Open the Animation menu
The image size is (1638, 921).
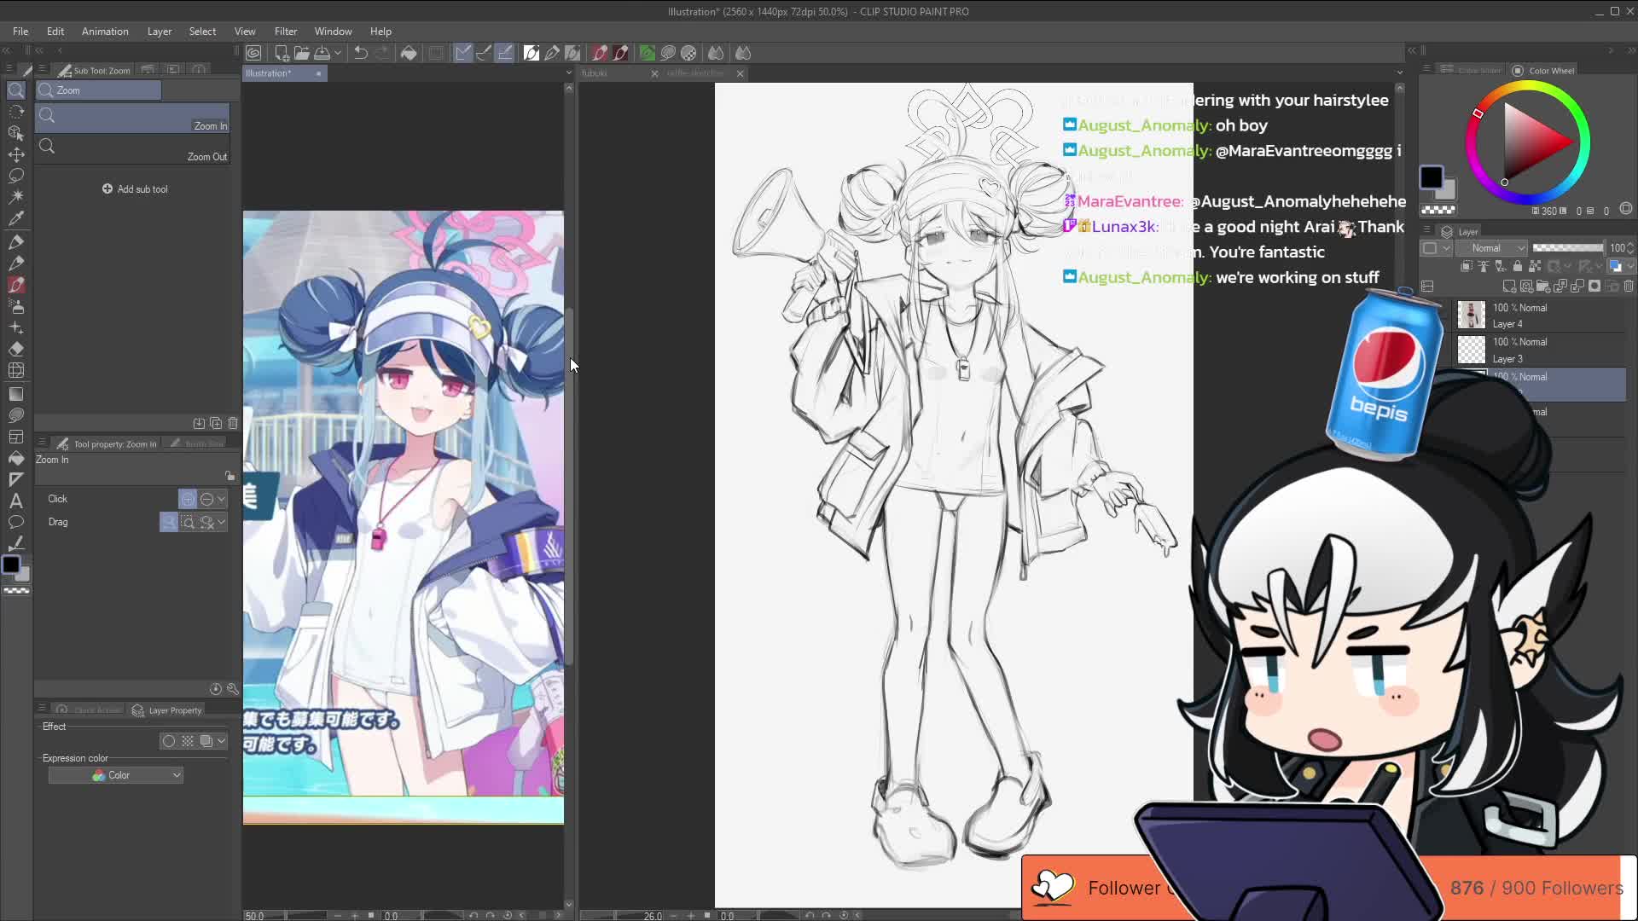[x=105, y=32]
